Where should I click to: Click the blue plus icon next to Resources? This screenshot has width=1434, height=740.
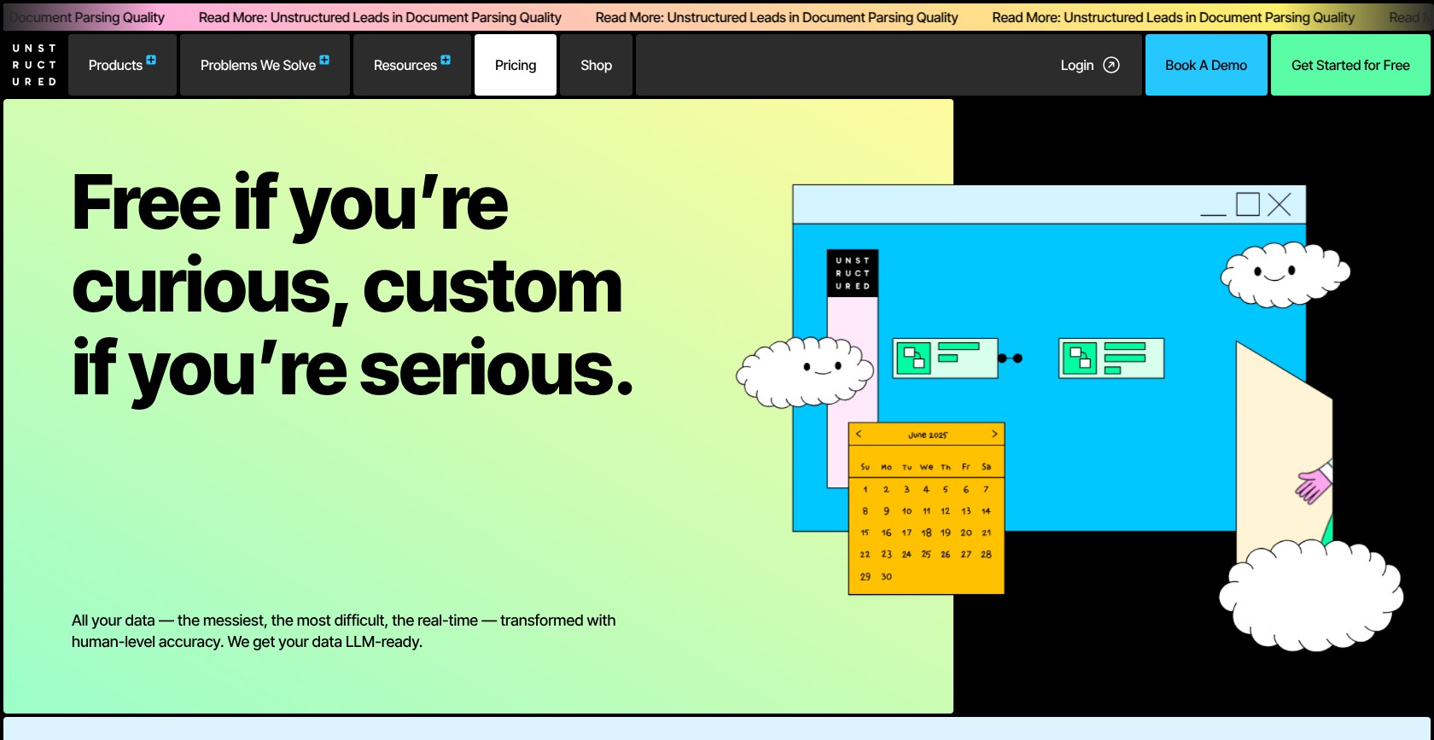coord(446,60)
